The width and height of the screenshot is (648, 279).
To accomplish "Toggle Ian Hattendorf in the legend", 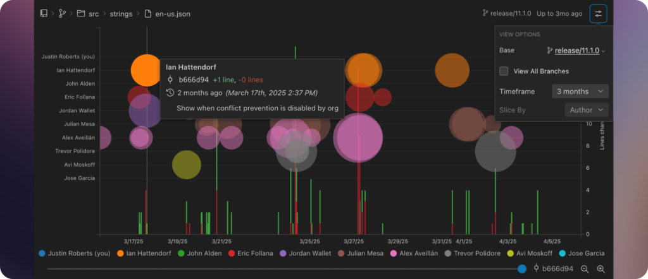I will coord(144,254).
